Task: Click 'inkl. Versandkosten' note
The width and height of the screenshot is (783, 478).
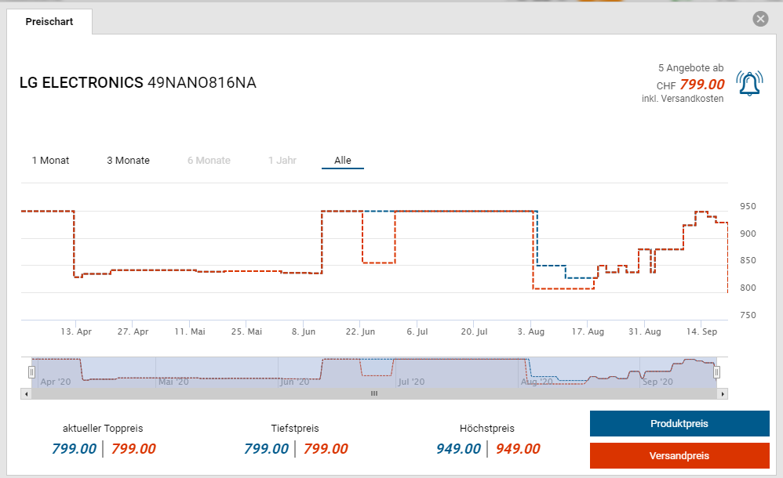Action: tap(683, 99)
